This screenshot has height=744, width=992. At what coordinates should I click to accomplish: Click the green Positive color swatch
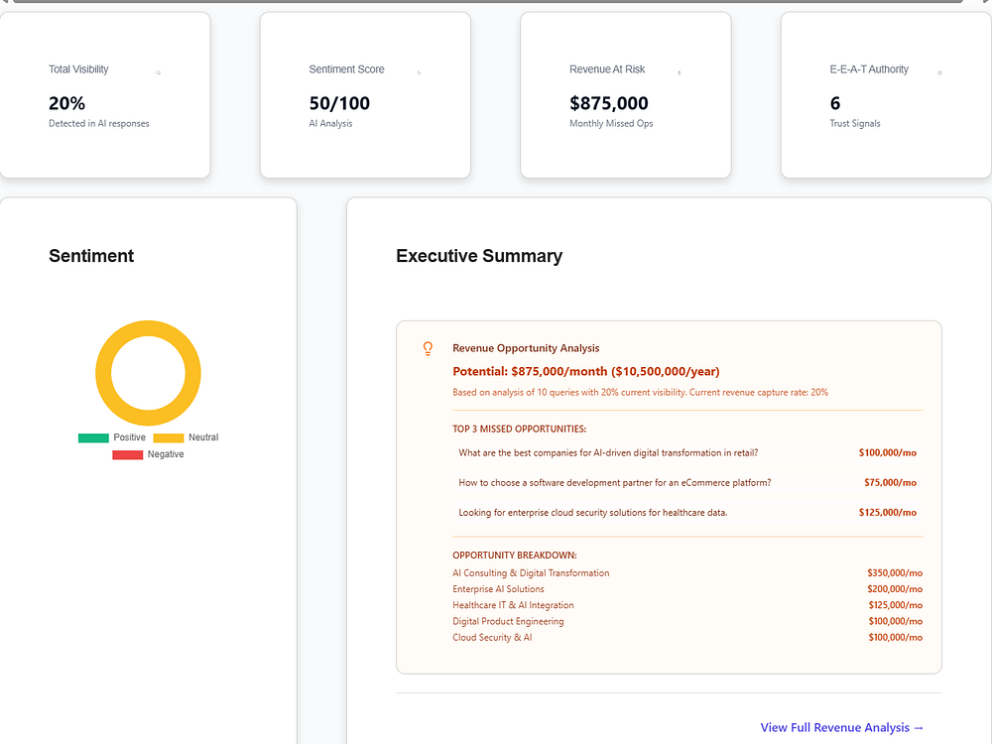[93, 437]
